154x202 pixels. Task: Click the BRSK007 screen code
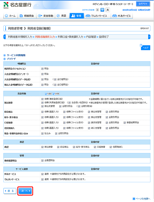pyautogui.click(x=145, y=28)
